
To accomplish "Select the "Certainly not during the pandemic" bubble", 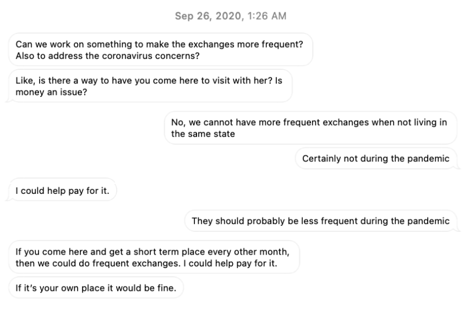I will (376, 159).
